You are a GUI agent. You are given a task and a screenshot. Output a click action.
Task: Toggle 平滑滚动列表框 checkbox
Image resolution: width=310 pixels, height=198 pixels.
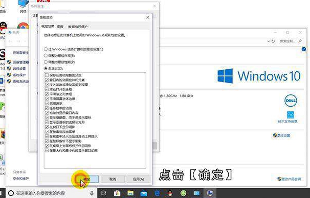point(47,94)
